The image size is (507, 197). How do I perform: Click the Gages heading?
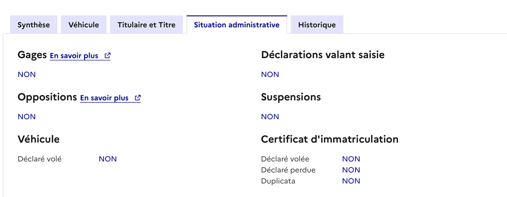click(x=32, y=55)
